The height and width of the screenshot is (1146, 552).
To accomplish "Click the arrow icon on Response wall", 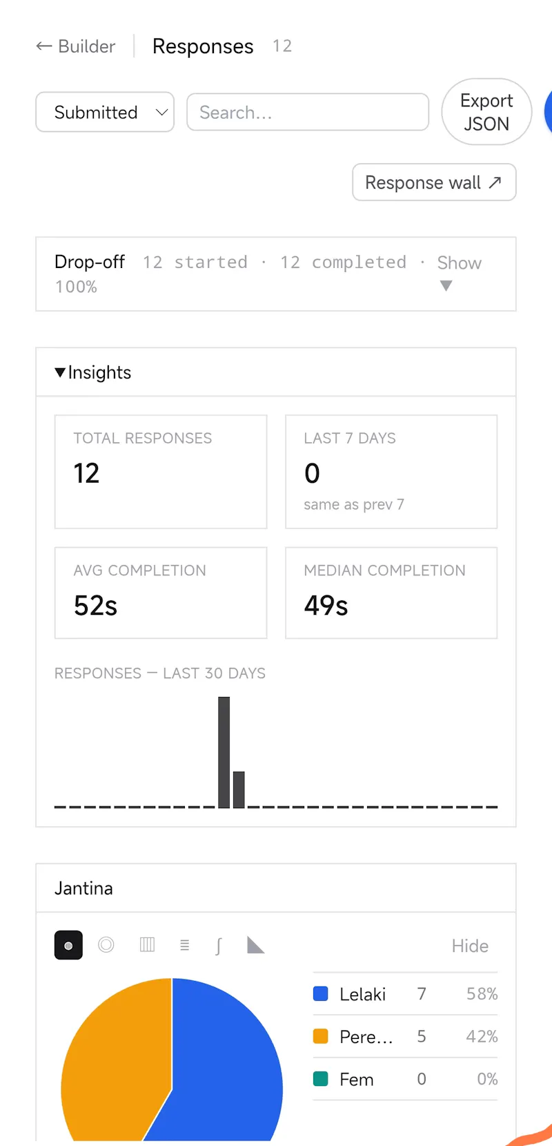I will coord(495,182).
